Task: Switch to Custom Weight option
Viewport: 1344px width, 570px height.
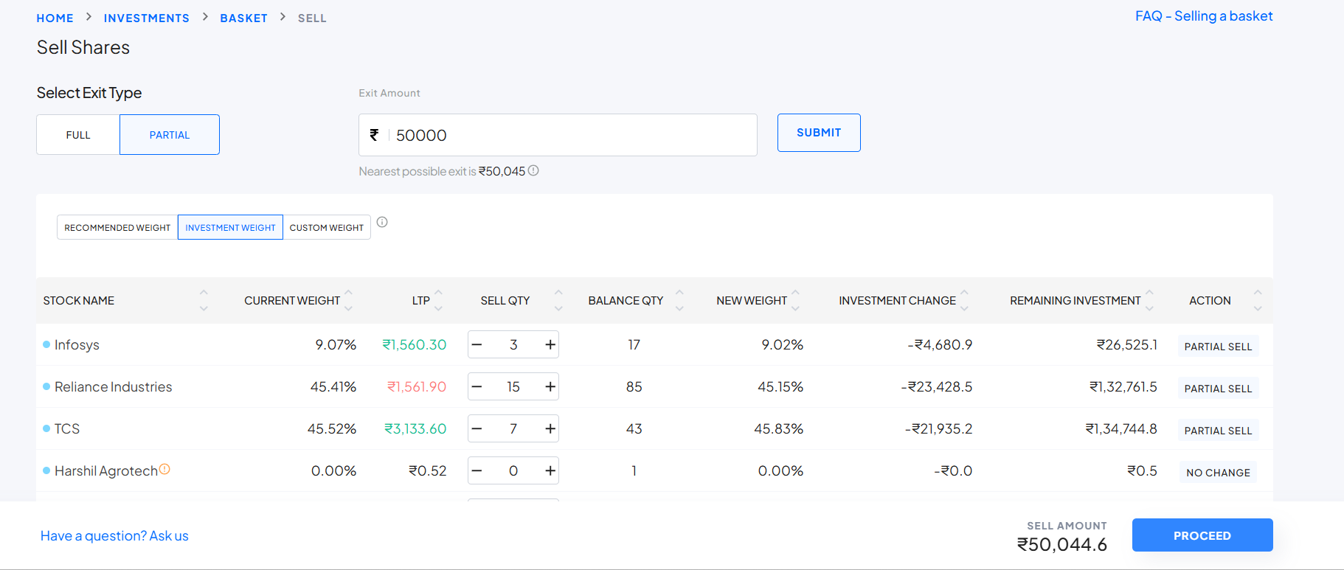Action: [x=326, y=228]
